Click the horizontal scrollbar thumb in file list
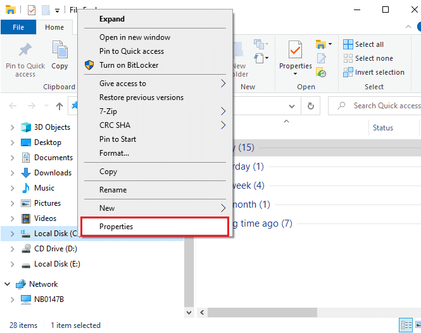Viewport: 421px width, 333px height. pyautogui.click(x=262, y=313)
